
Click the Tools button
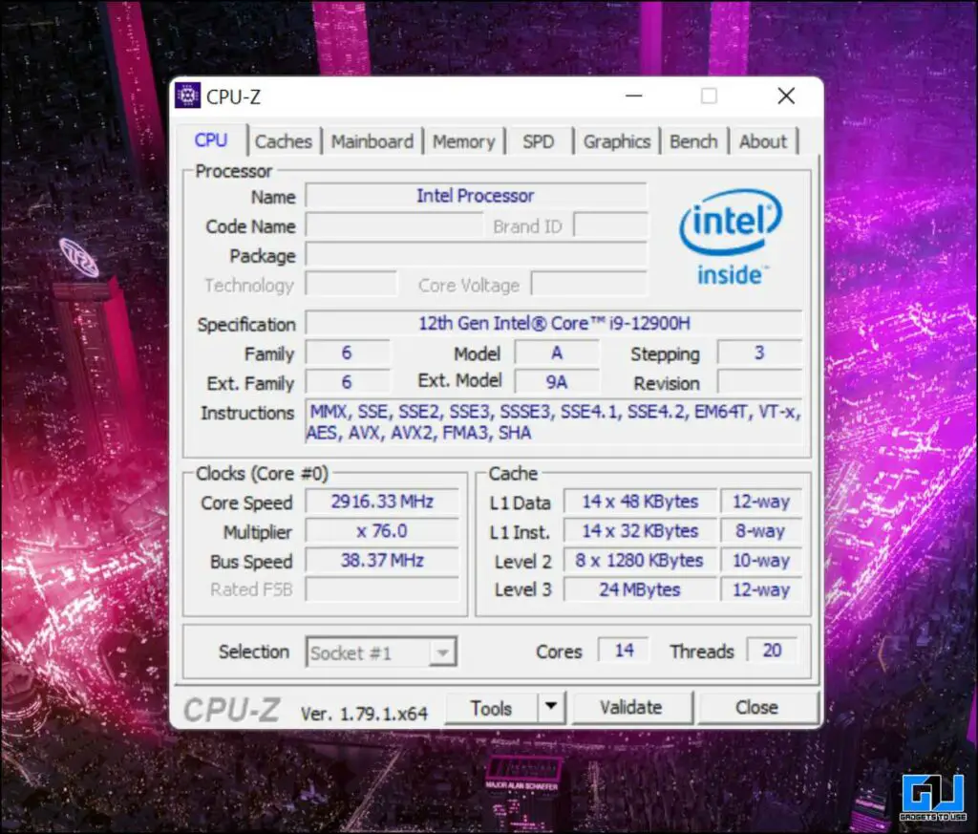tap(491, 708)
